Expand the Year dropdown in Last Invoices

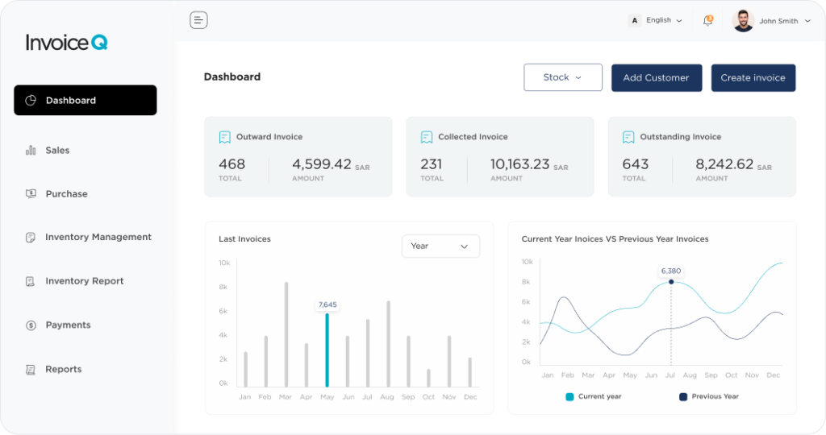[x=440, y=246]
